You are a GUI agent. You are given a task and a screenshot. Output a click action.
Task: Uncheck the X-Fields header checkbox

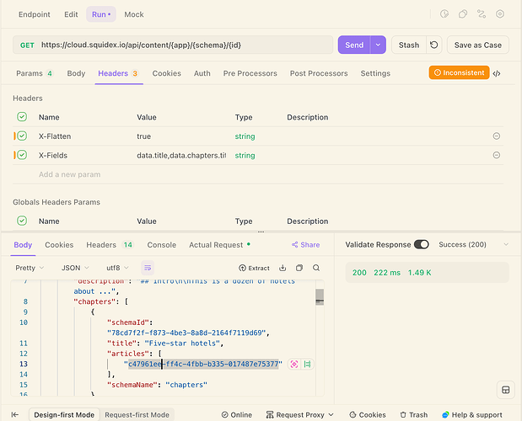pos(22,155)
